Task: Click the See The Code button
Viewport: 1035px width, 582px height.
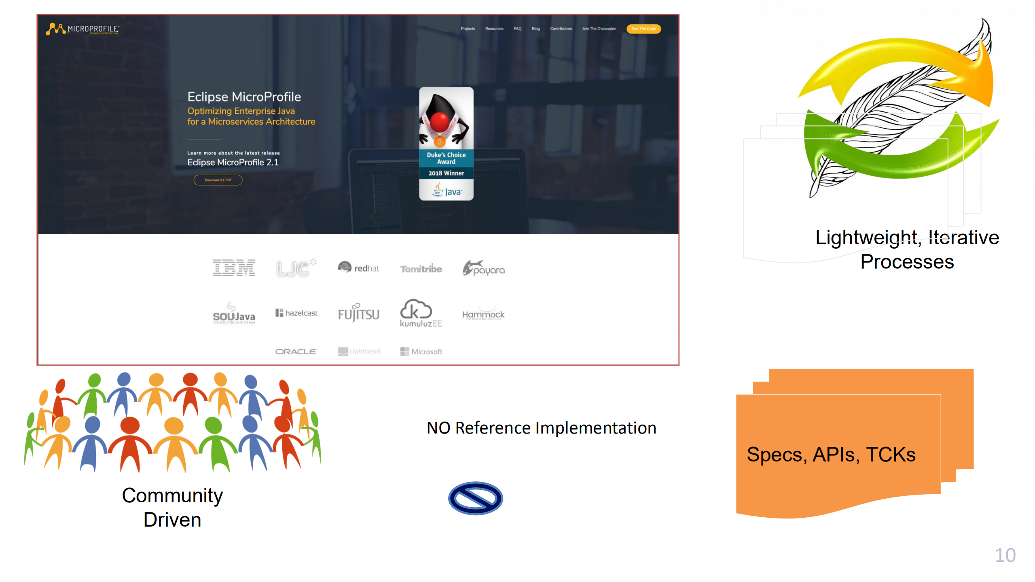Action: point(643,29)
